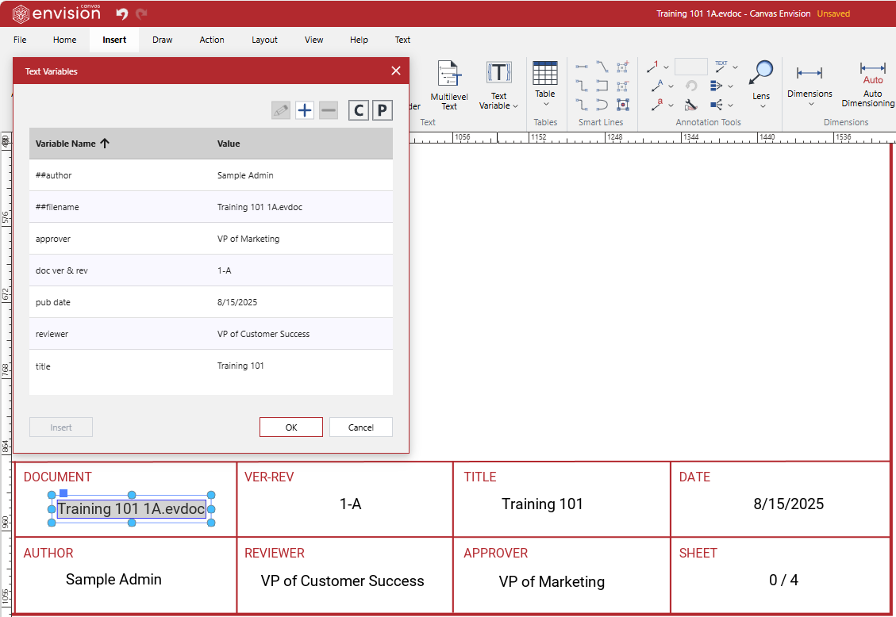The height and width of the screenshot is (617, 896).
Task: Switch to the View tab
Action: click(313, 40)
